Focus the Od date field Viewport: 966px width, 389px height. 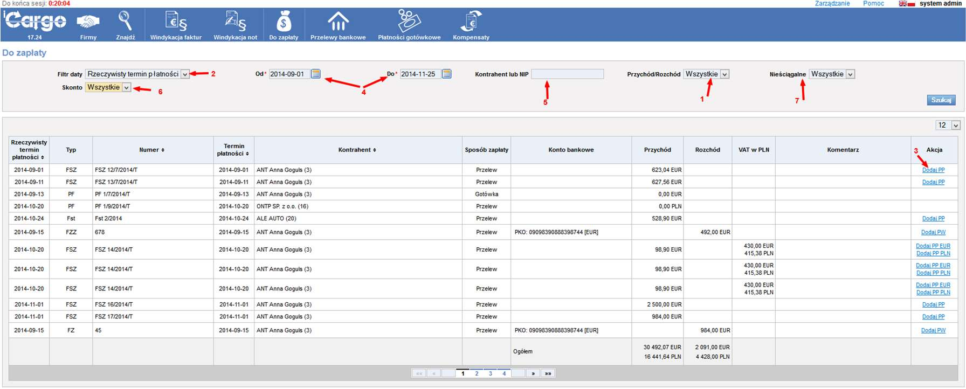click(289, 74)
